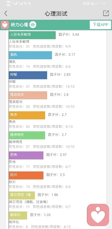Tap the home icon beside 给力心理
Image resolution: width=112 pixels, height=229 pixels.
point(33,25)
